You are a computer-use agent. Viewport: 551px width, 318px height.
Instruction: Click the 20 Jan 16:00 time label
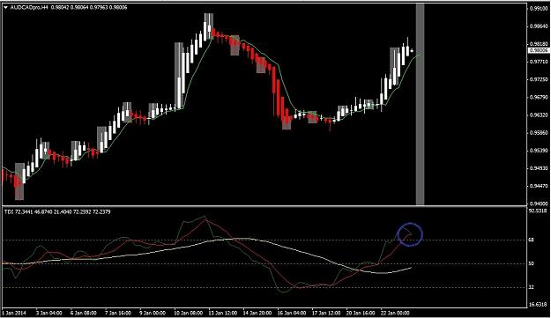click(361, 313)
